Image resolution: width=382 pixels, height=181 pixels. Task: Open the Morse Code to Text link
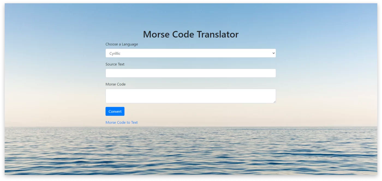(122, 122)
